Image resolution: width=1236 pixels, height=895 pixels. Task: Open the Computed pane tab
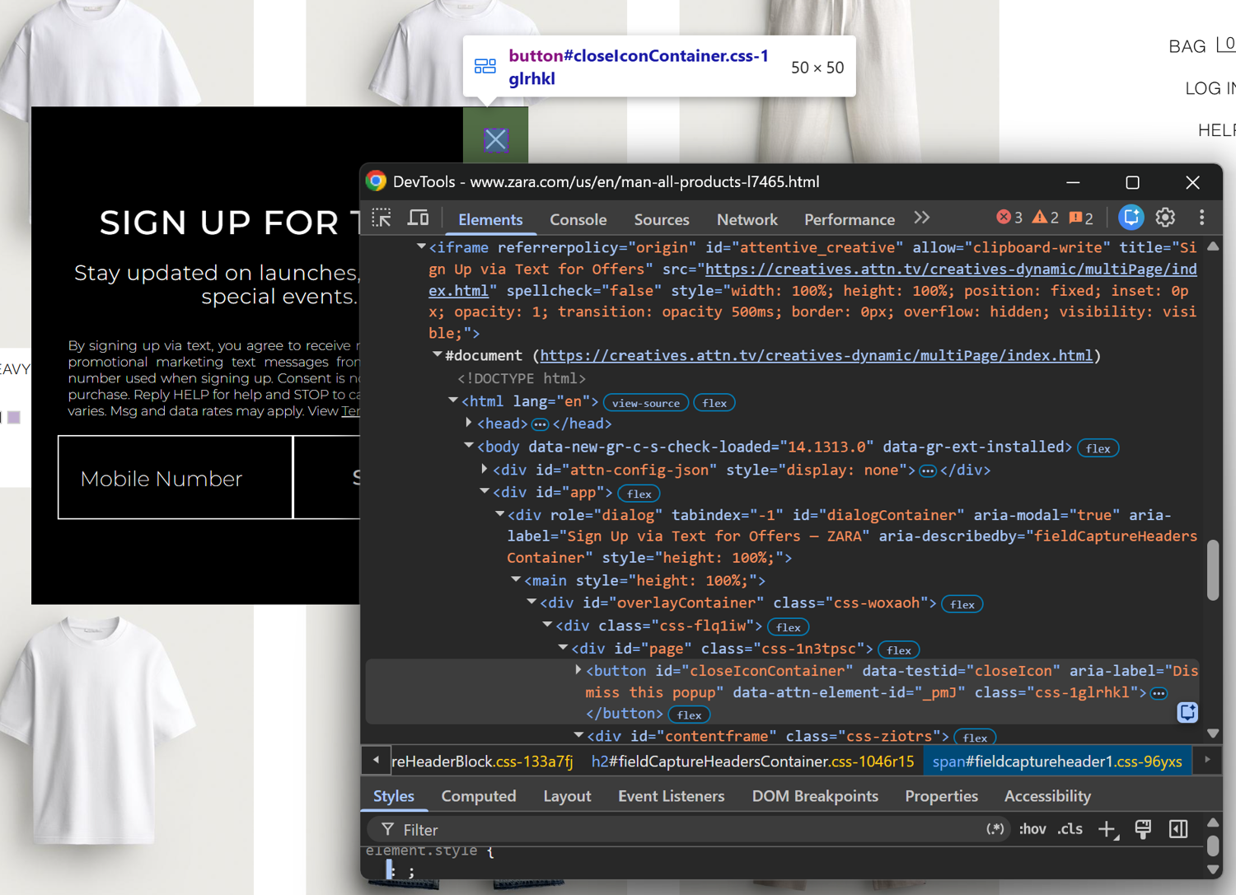click(479, 796)
